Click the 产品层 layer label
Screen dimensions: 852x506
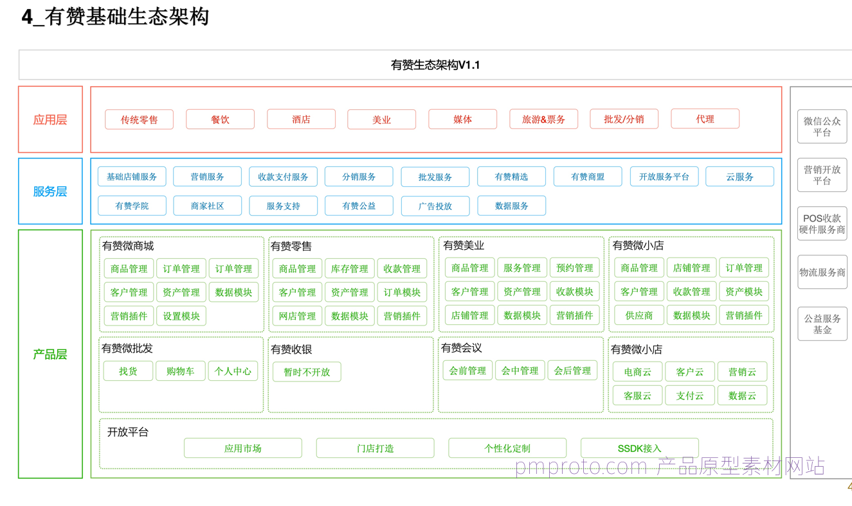(x=50, y=354)
